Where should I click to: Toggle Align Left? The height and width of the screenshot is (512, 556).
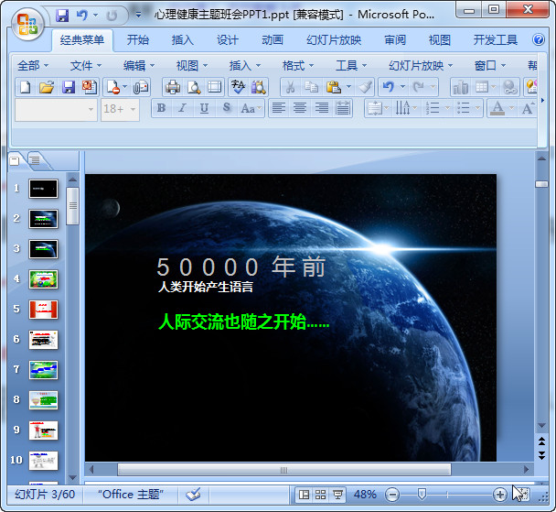click(x=279, y=108)
